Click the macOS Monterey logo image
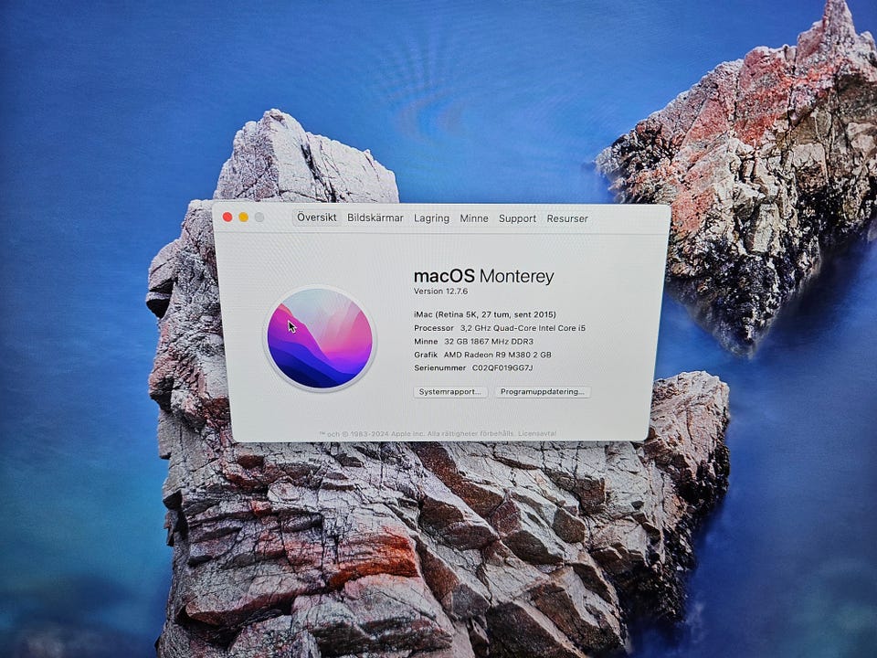 coord(320,338)
